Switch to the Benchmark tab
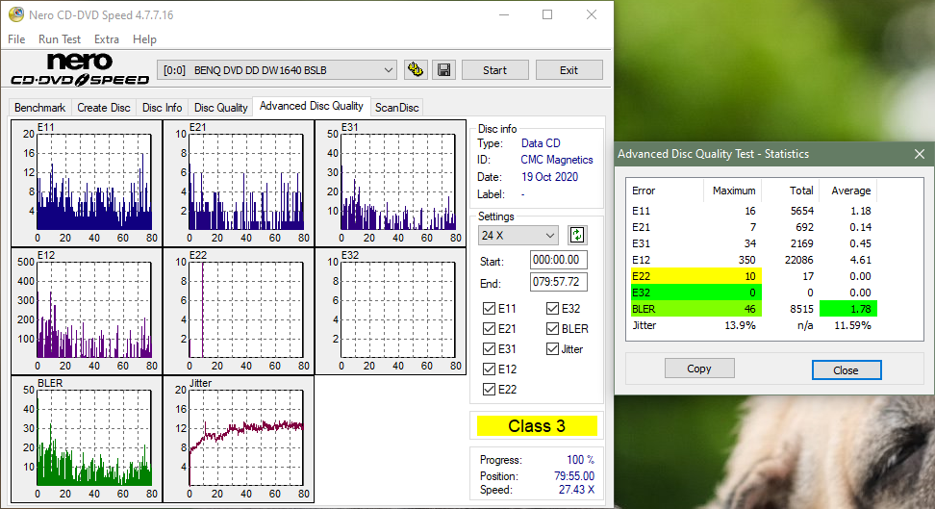This screenshot has height=509, width=935. tap(40, 108)
